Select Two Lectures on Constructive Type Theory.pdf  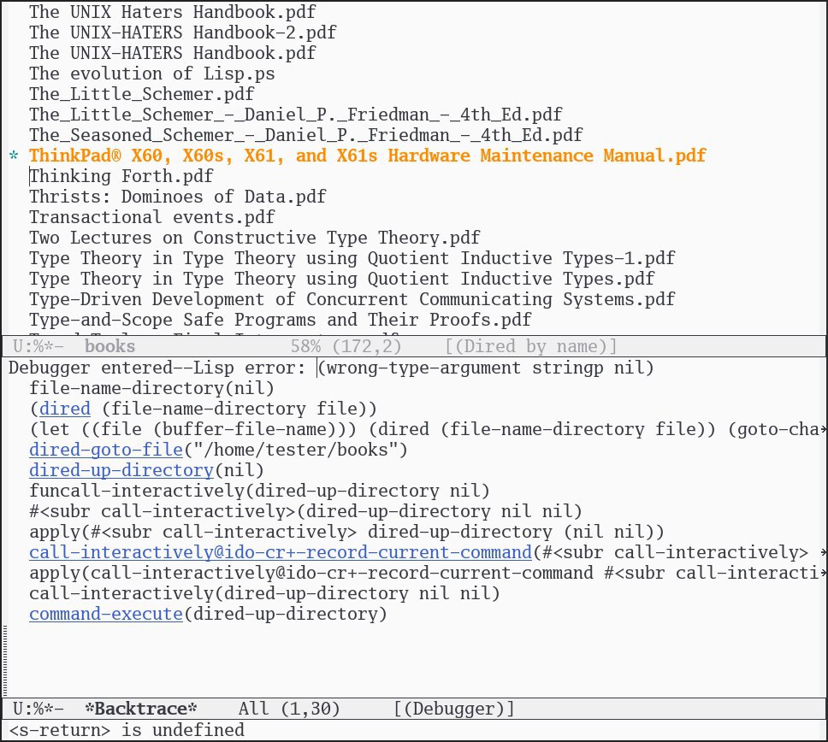(x=255, y=238)
